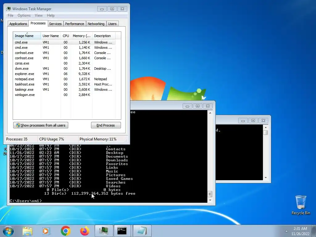Select the cmd.exe row using 1,140 K

[x=64, y=48]
